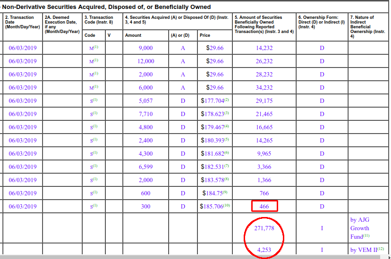Viewport: 391px width, 259px height.
Task: Open footnote (8) next to price $183.578
Action: click(x=226, y=179)
